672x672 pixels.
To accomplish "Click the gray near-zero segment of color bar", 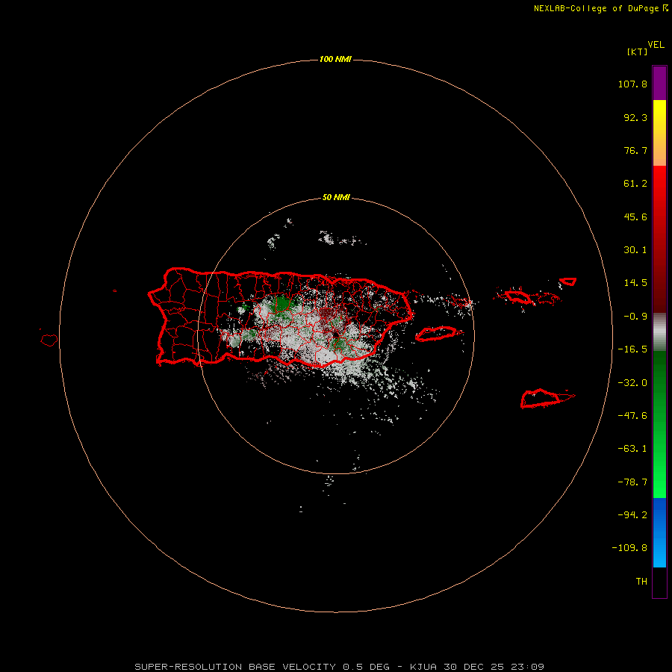I will click(x=659, y=332).
